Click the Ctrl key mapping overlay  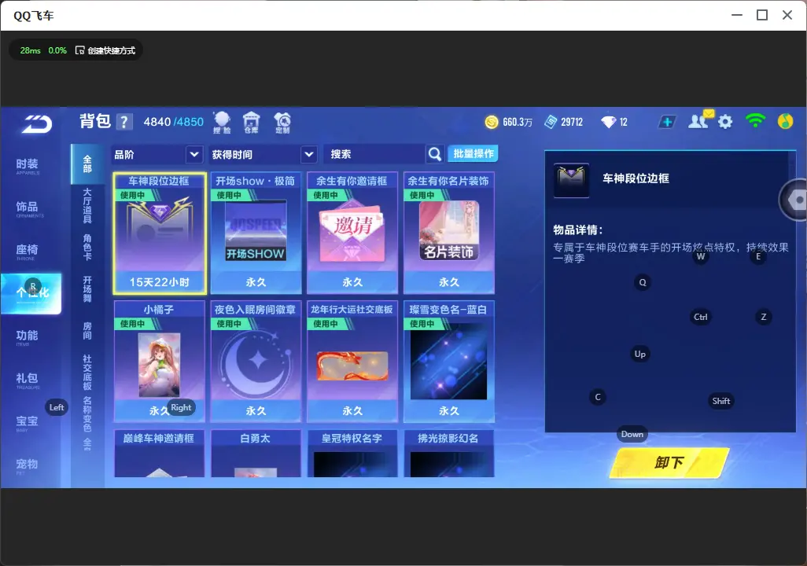coord(701,317)
